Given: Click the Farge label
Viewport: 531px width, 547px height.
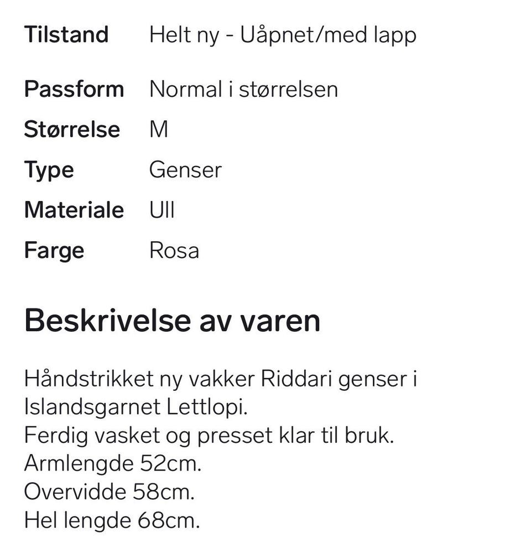Looking at the screenshot, I should (54, 251).
